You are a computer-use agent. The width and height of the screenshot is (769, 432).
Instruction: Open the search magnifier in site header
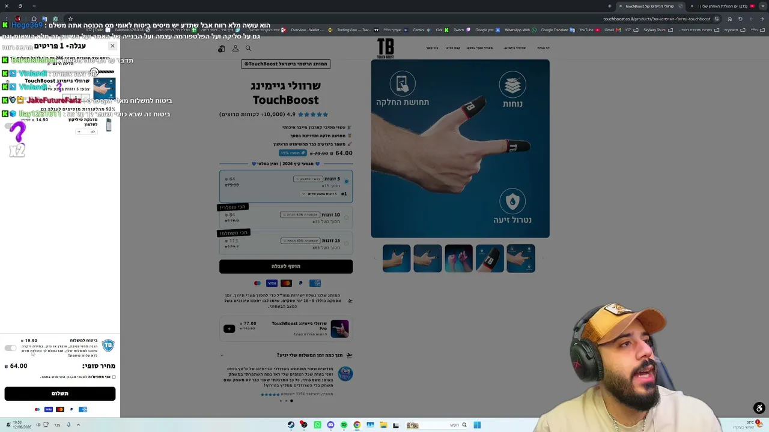pos(248,49)
